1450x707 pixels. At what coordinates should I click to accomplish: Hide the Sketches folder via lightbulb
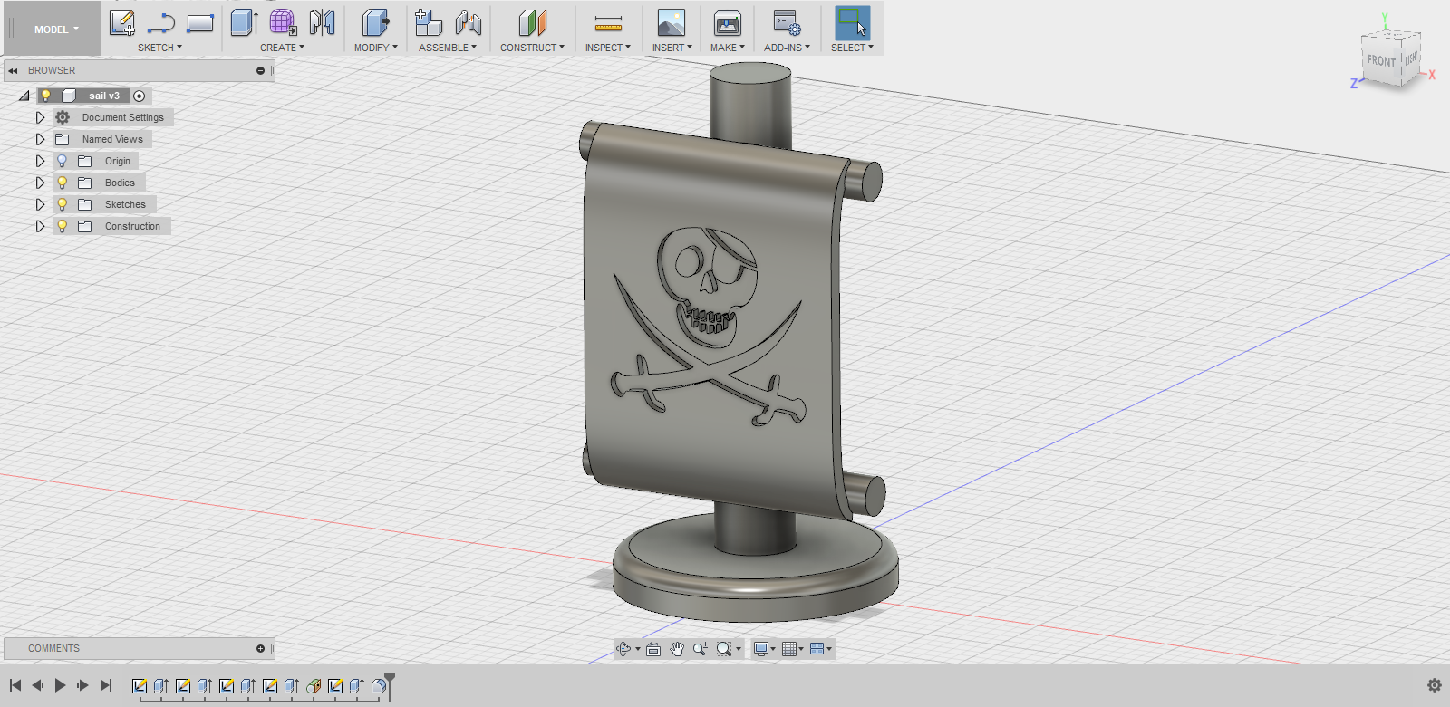click(x=62, y=204)
